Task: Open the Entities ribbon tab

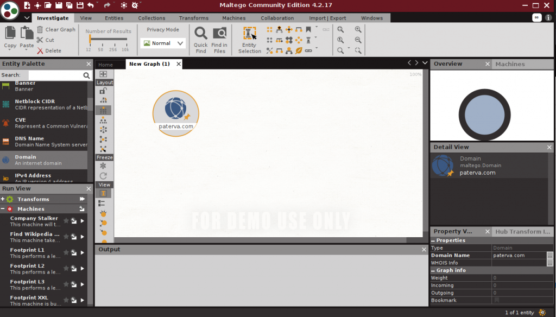Action: point(114,18)
